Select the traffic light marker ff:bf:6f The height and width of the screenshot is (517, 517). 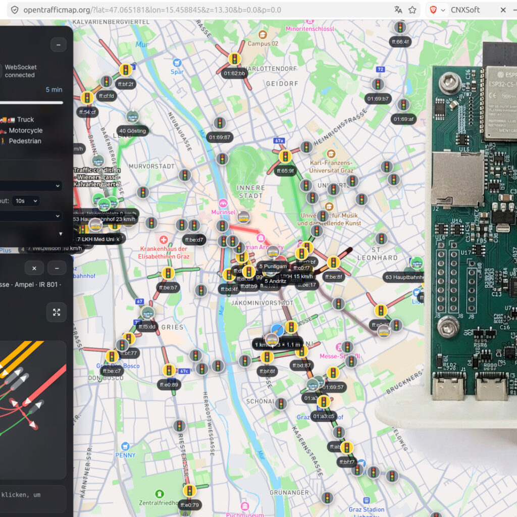coord(267,357)
